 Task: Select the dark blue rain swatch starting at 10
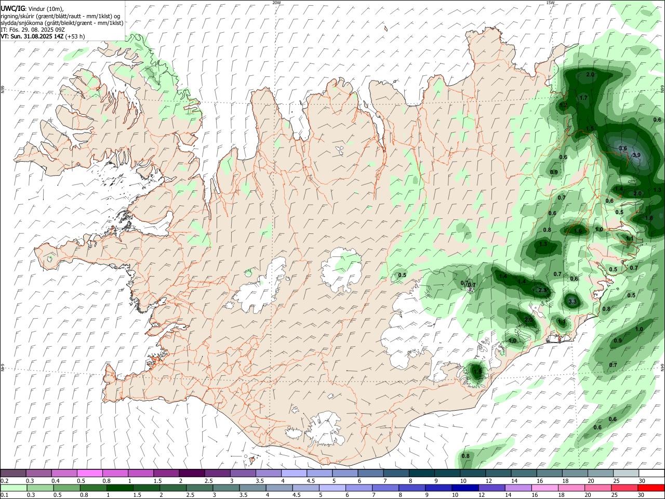465,488
